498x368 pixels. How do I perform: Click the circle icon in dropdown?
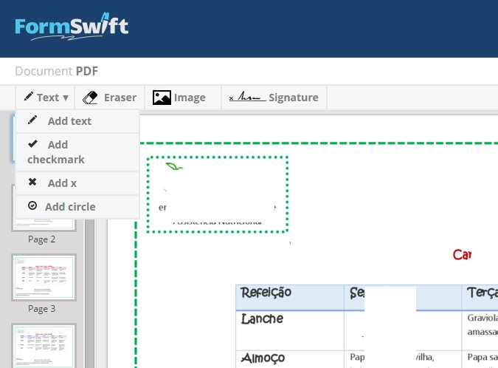click(32, 206)
